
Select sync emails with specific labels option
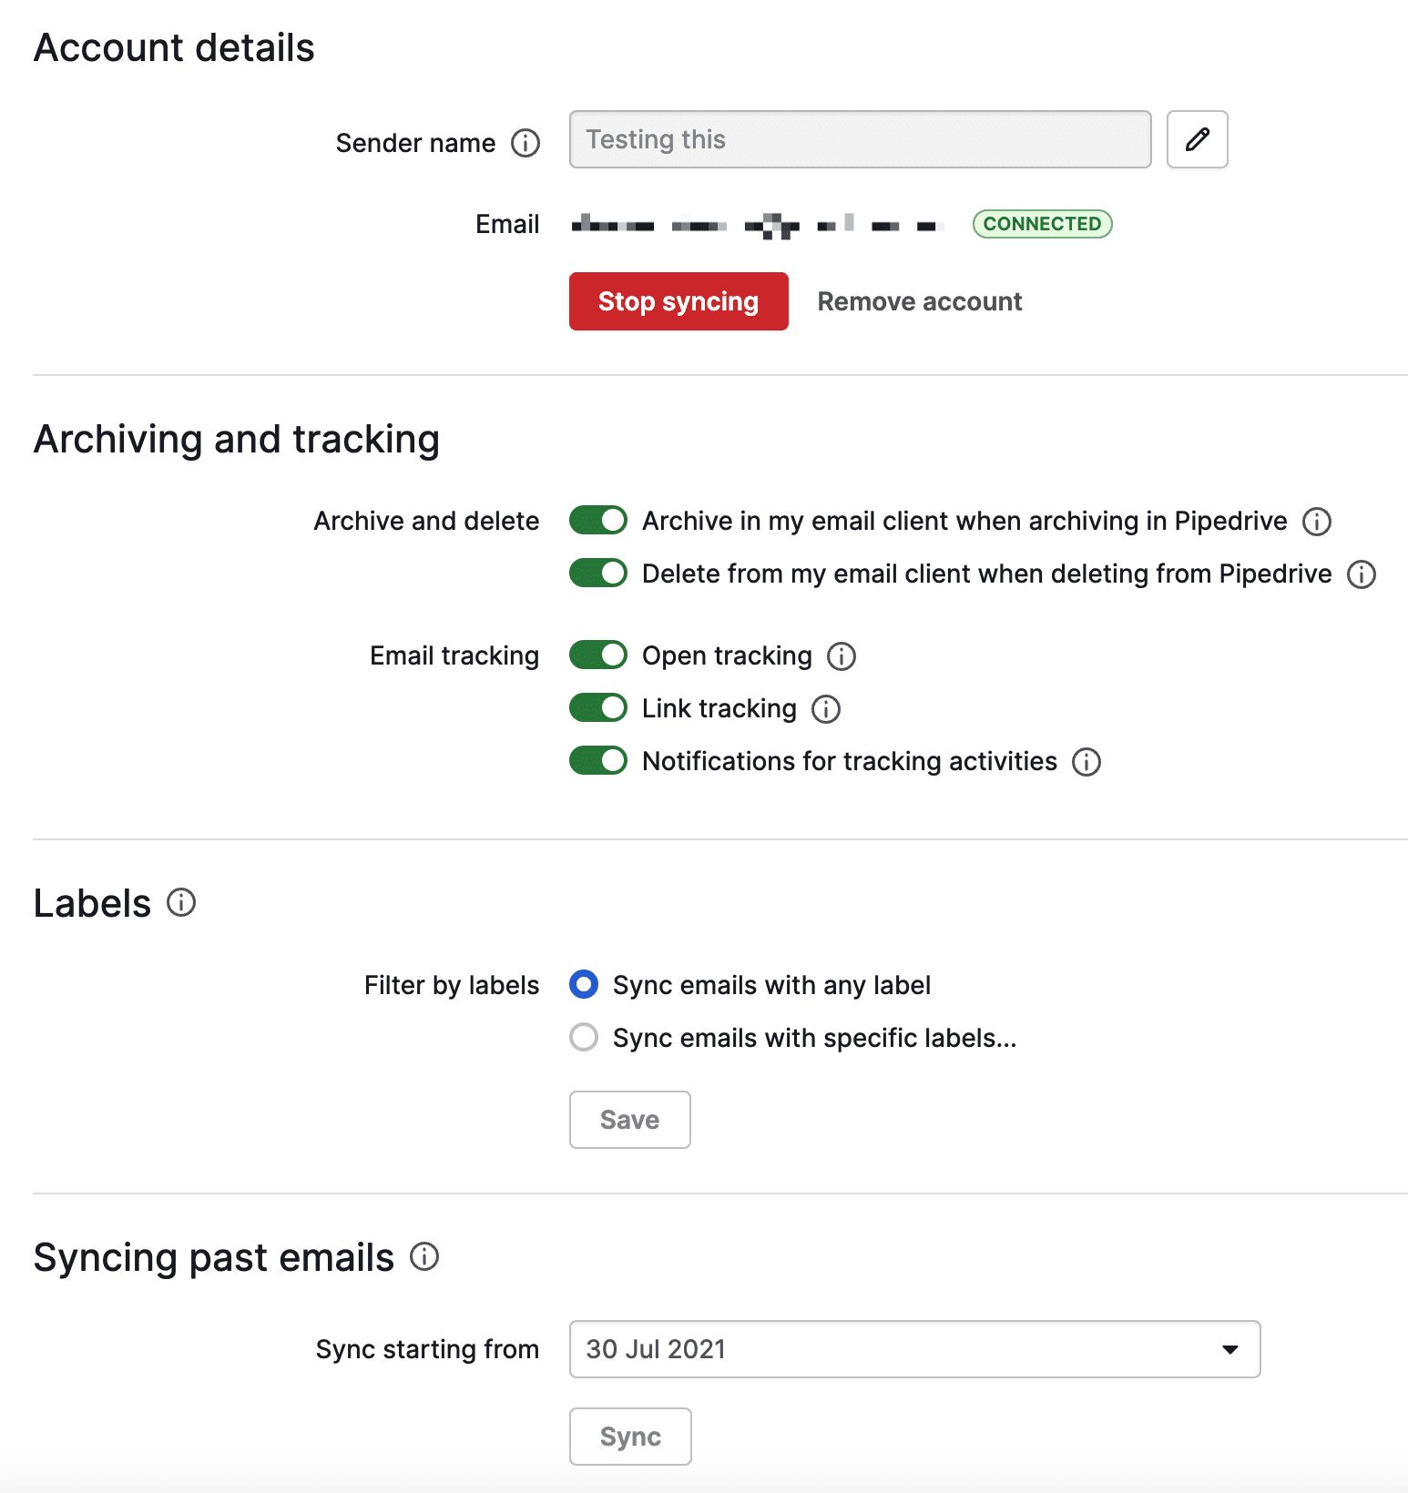(x=583, y=1037)
